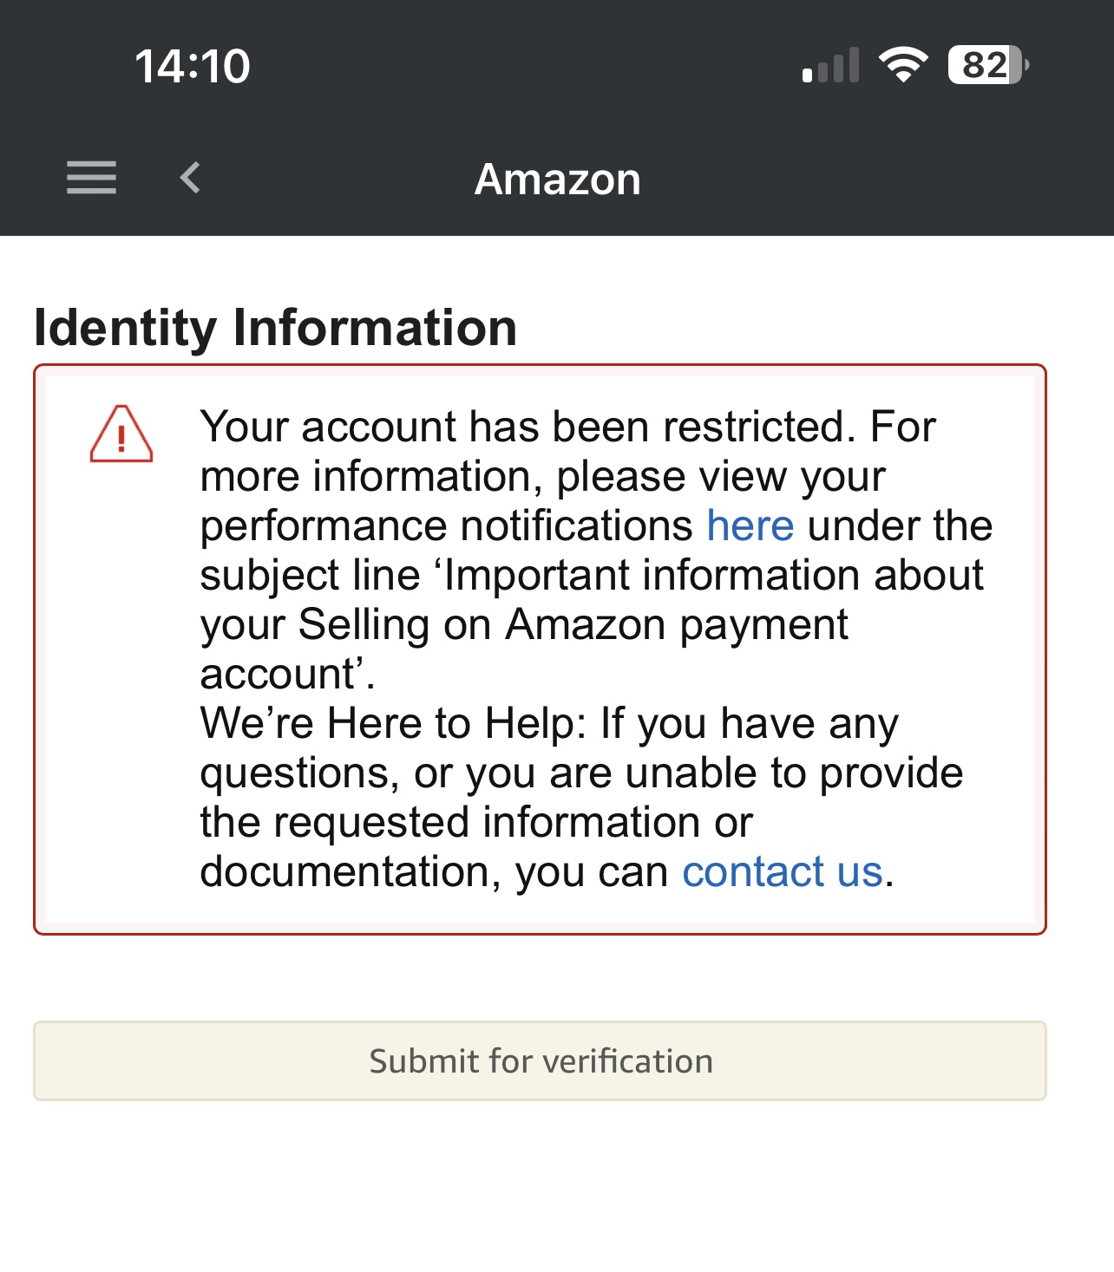The height and width of the screenshot is (1272, 1114).
Task: Tap the Submit for verification button
Action: pos(540,1061)
